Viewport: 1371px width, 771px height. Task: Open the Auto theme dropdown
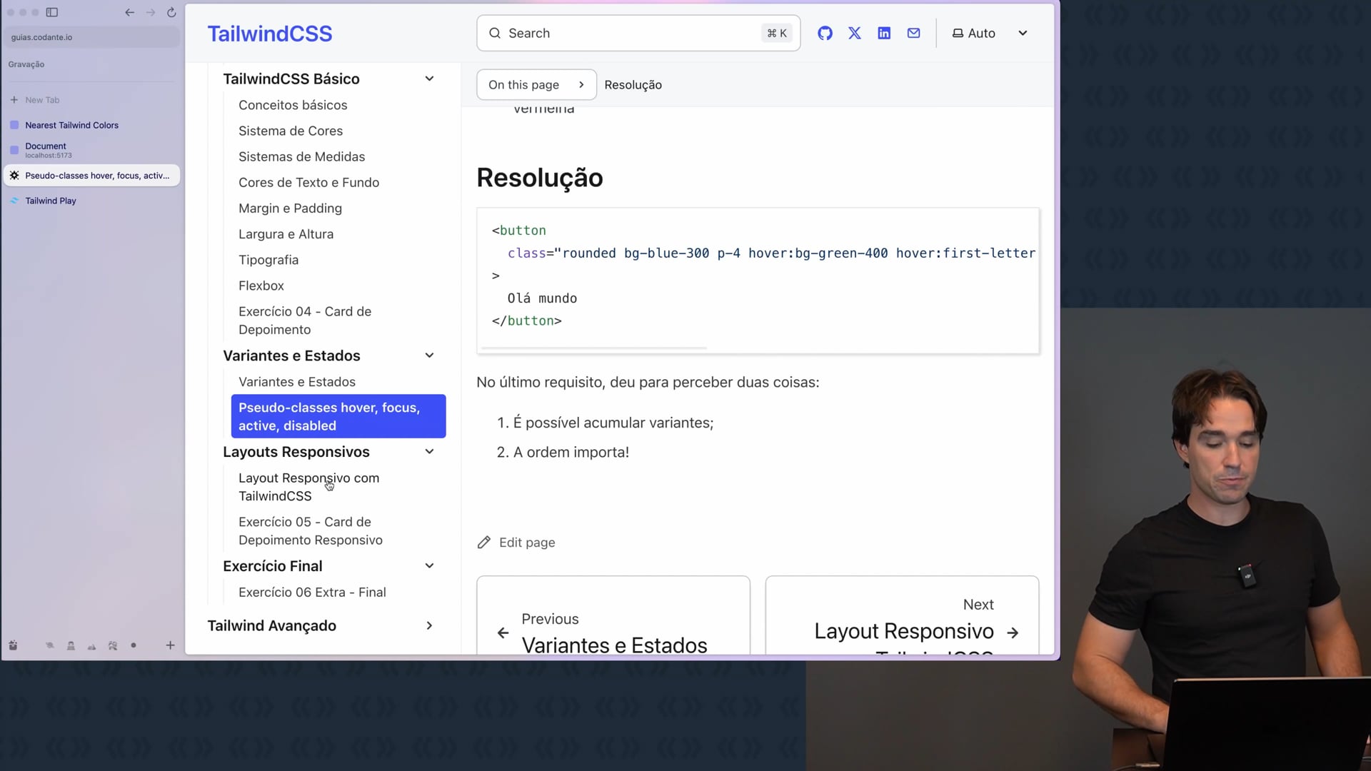pyautogui.click(x=990, y=34)
